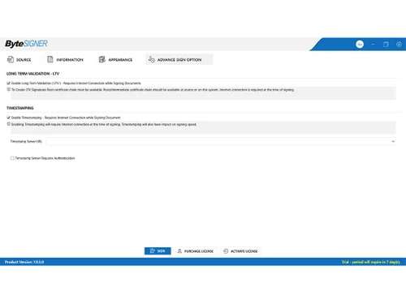Click the Product Version 1.0.5.0 text
This screenshot has height=304, width=406.
tap(24, 262)
